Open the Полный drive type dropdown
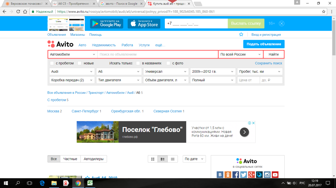The width and height of the screenshot is (336, 188). pyautogui.click(x=213, y=80)
